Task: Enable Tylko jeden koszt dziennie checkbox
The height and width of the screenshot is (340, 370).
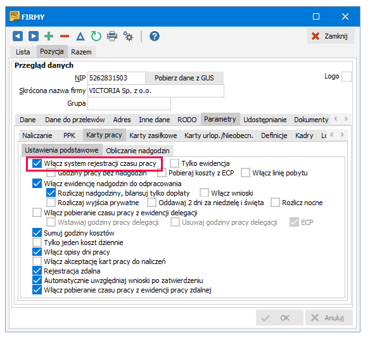Action: [37, 242]
